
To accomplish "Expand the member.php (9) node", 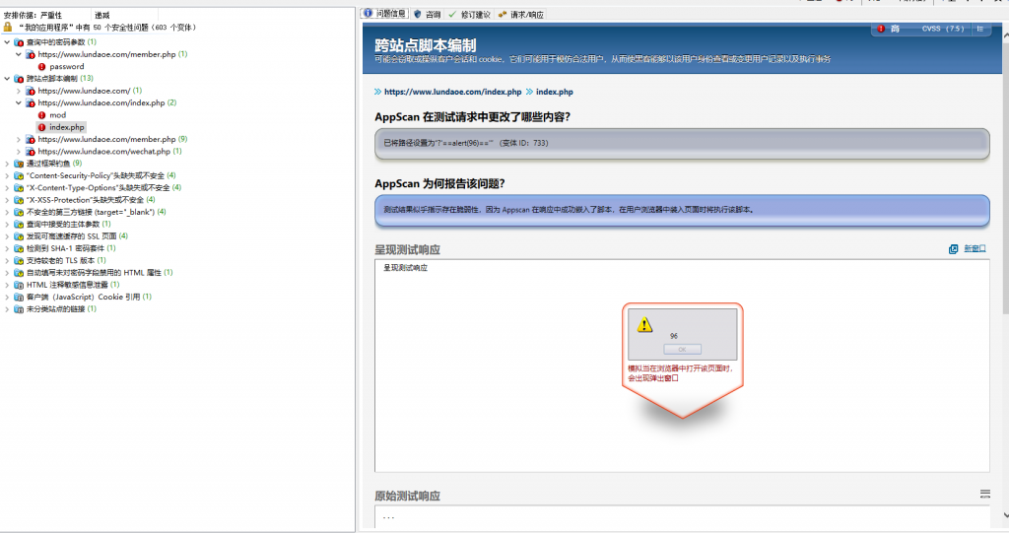I will (x=19, y=139).
